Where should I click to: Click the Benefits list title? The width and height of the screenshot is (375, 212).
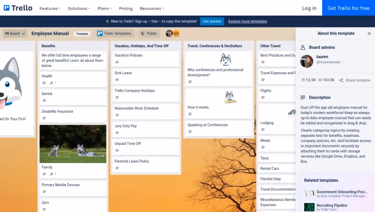[x=48, y=46]
